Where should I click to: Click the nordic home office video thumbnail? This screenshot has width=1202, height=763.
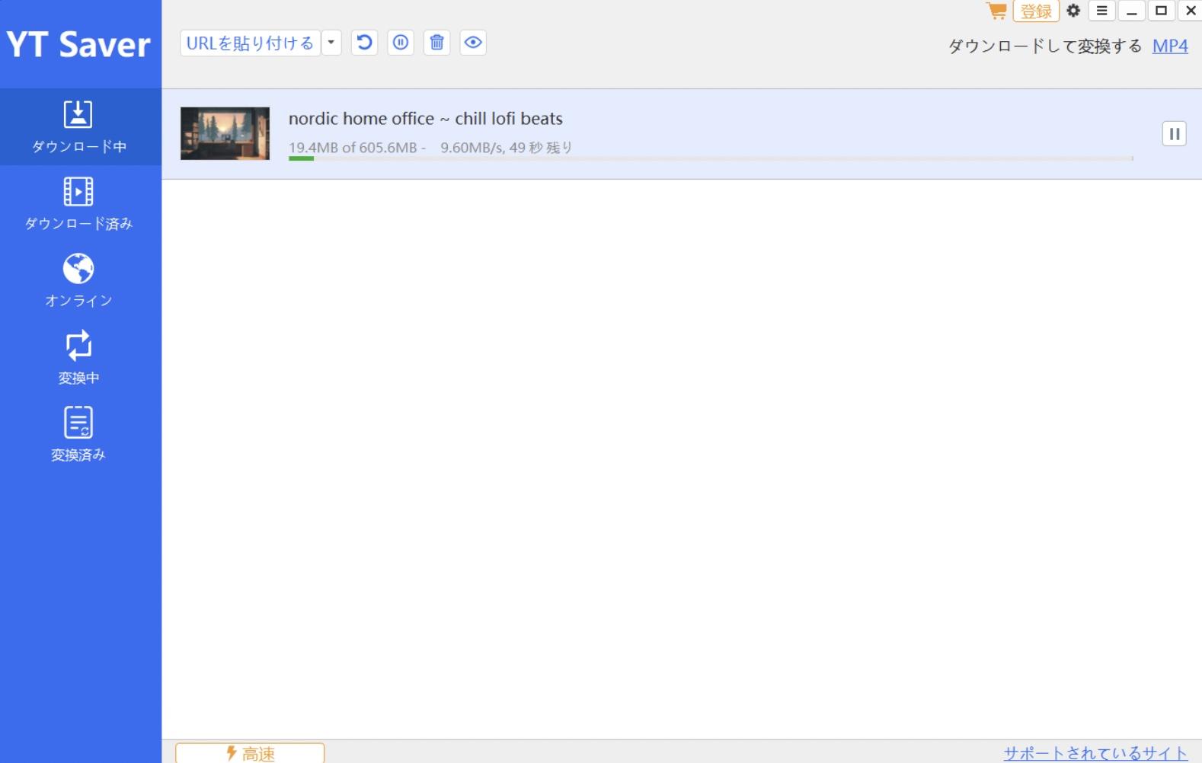point(225,133)
